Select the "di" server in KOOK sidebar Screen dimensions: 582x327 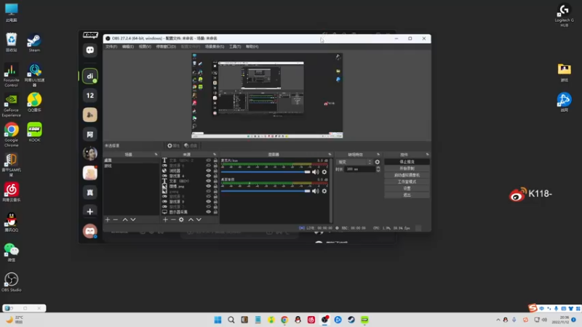tap(89, 76)
